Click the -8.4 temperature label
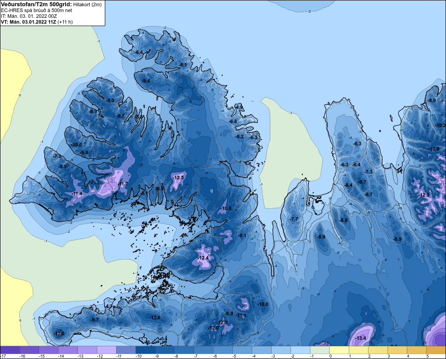This screenshot has height=359, width=446. coord(348,185)
